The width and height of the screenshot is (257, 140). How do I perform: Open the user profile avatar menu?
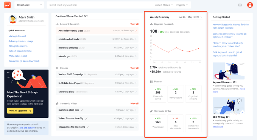click(250, 5)
